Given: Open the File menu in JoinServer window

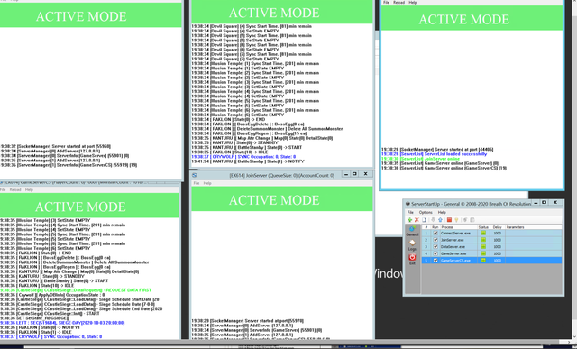Looking at the screenshot, I should (197, 183).
